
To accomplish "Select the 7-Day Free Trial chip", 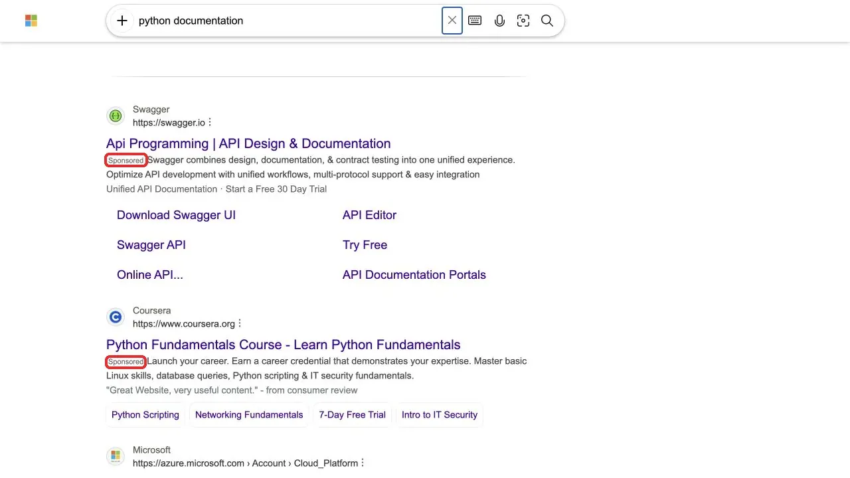I will click(x=353, y=415).
